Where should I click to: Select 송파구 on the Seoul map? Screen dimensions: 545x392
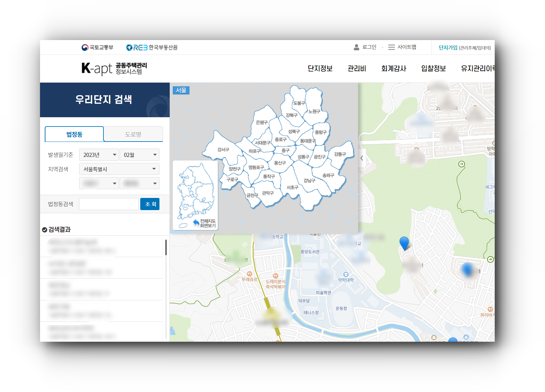click(328, 175)
